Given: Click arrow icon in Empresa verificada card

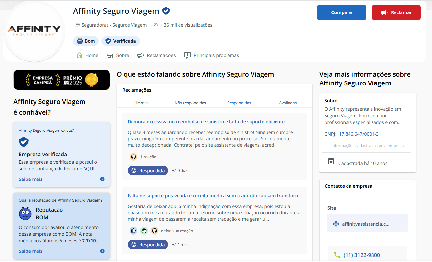Looking at the screenshot, I should tap(102, 179).
